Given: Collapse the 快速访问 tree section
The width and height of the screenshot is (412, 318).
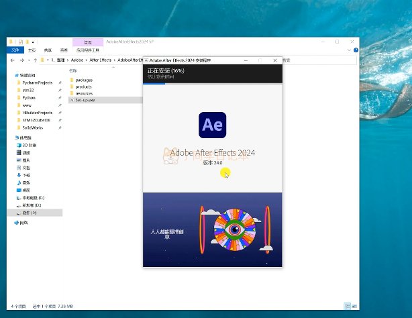Looking at the screenshot, I should (x=11, y=76).
